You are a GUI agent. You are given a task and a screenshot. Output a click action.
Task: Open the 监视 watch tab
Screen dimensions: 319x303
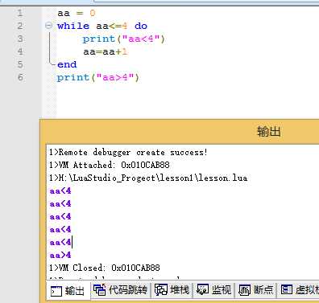pyautogui.click(x=214, y=289)
